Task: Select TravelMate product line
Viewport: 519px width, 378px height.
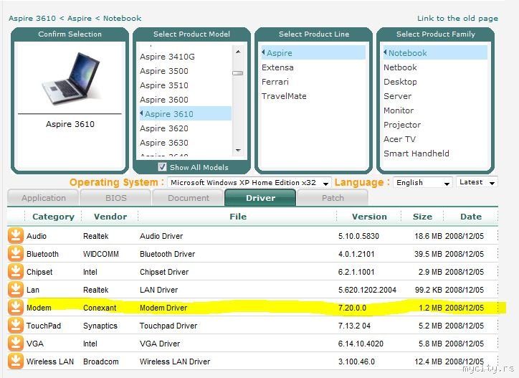Action: 284,96
